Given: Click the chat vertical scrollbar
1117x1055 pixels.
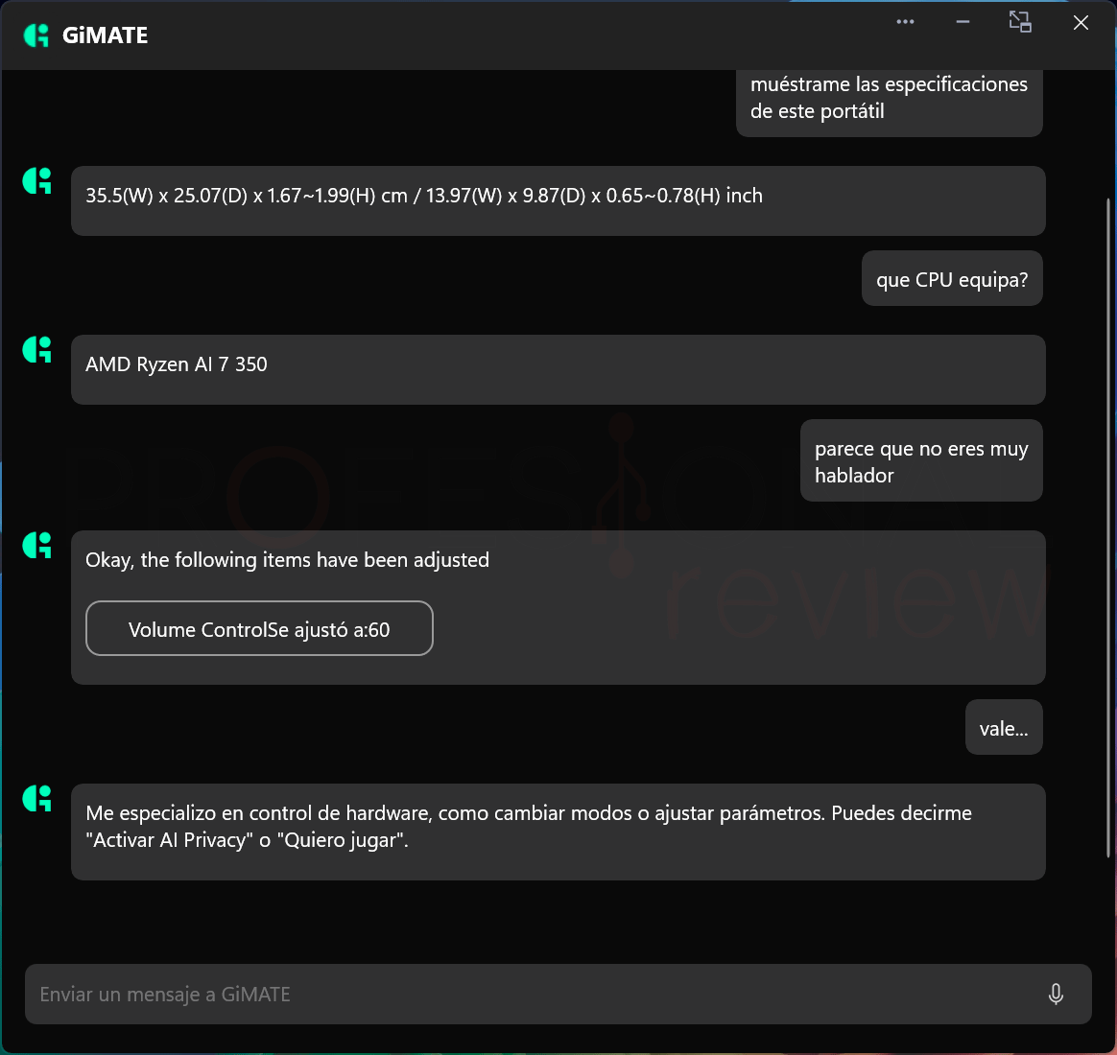Looking at the screenshot, I should point(1107,527).
